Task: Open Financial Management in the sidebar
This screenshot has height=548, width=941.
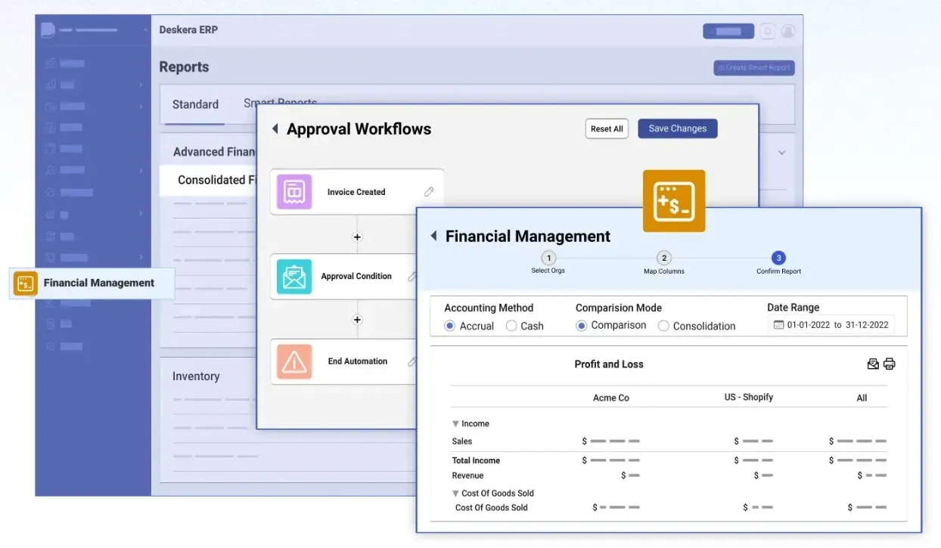Action: [92, 283]
